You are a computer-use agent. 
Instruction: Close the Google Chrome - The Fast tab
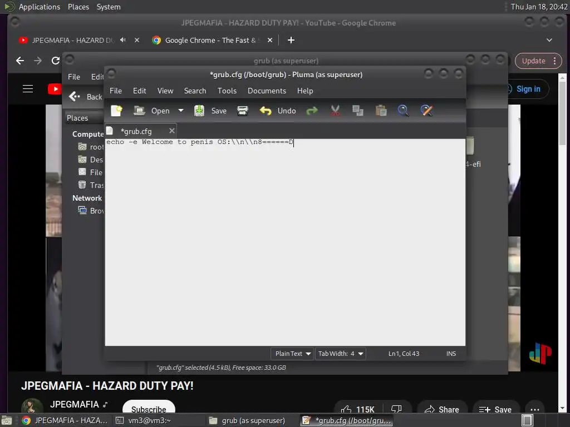pos(270,40)
